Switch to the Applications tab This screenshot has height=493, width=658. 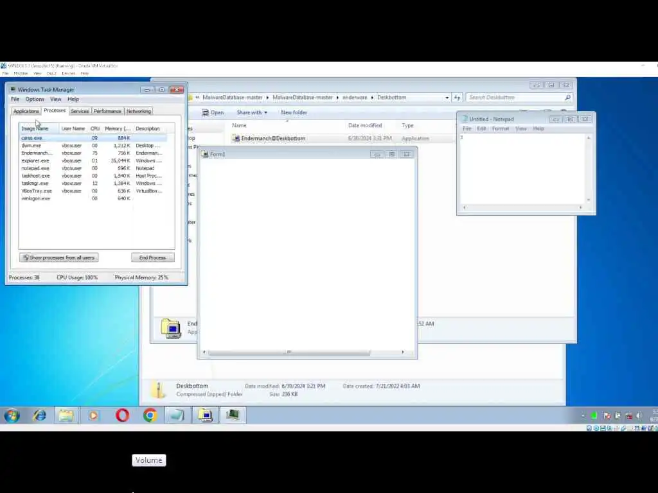[x=26, y=111]
